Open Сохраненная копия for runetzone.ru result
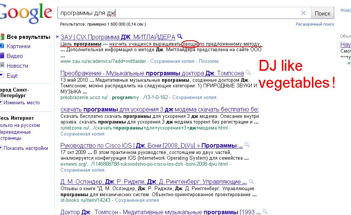The height and width of the screenshot is (215, 351). [x=82, y=134]
